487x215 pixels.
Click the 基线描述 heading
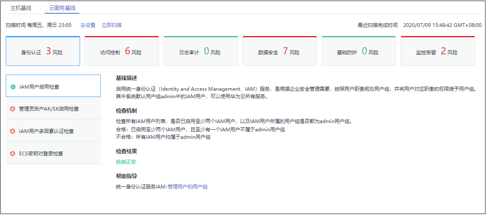127,77
